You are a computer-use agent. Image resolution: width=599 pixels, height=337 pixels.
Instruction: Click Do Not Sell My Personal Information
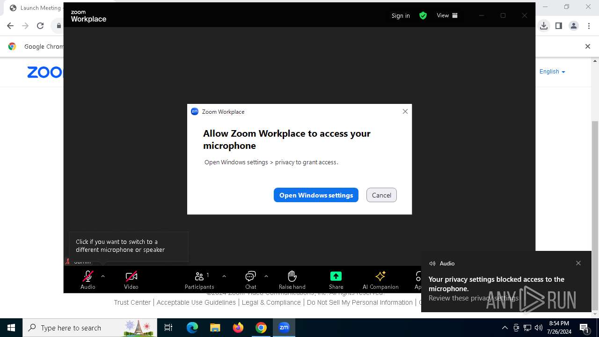click(360, 302)
